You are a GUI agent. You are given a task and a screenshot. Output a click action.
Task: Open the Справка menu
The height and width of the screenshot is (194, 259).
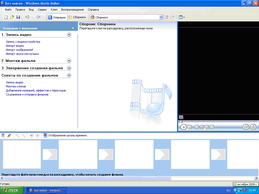[93, 10]
